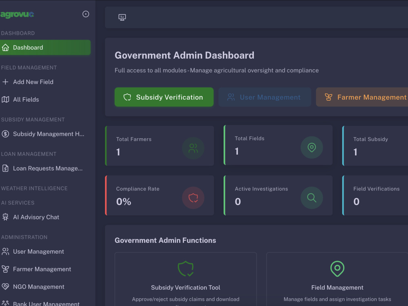This screenshot has height=306, width=408.
Task: Click the SUBSIDY MANAGEMENT section label
Action: (x=33, y=120)
